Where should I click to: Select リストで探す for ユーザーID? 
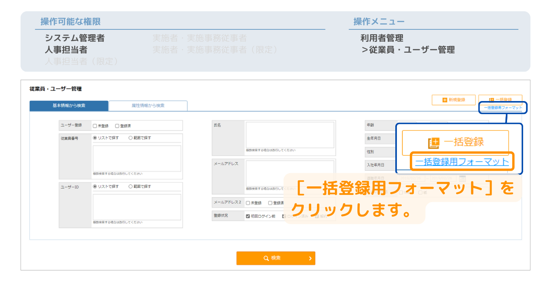[95, 186]
